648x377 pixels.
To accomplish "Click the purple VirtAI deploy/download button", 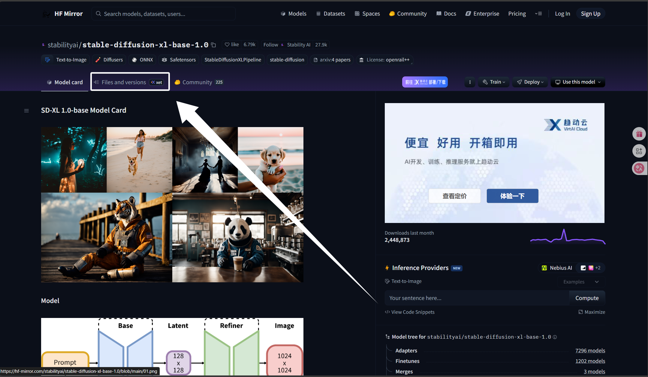I will 425,82.
